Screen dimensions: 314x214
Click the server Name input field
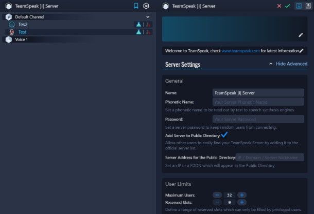[258, 93]
